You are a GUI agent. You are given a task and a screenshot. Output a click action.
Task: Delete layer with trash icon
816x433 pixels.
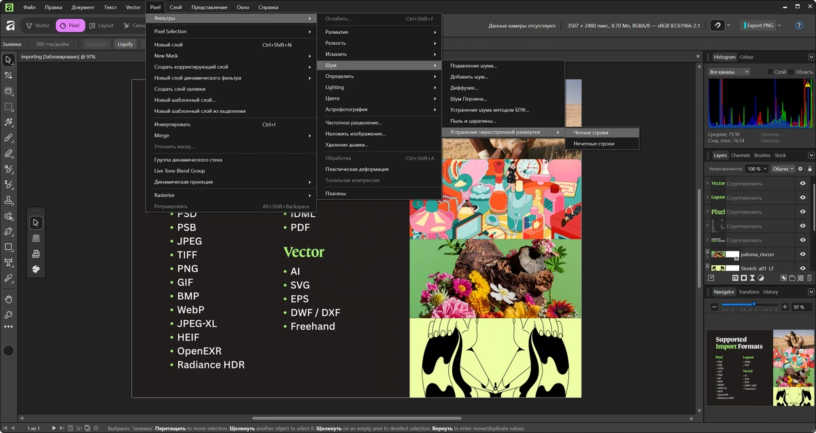pos(810,278)
